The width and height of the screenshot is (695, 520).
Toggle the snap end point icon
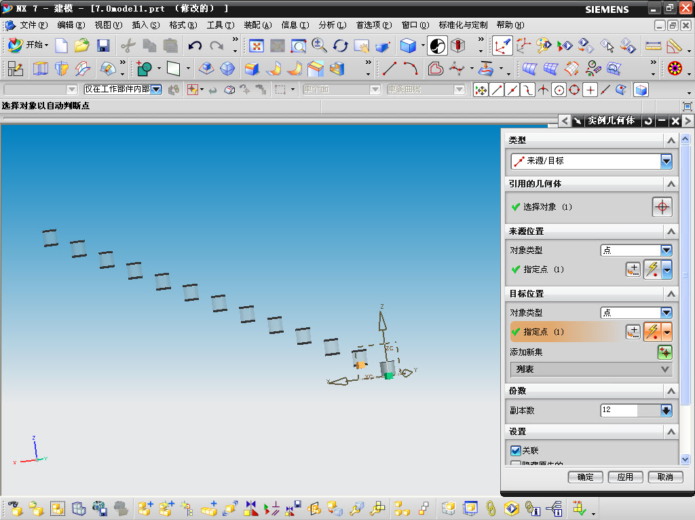click(496, 90)
